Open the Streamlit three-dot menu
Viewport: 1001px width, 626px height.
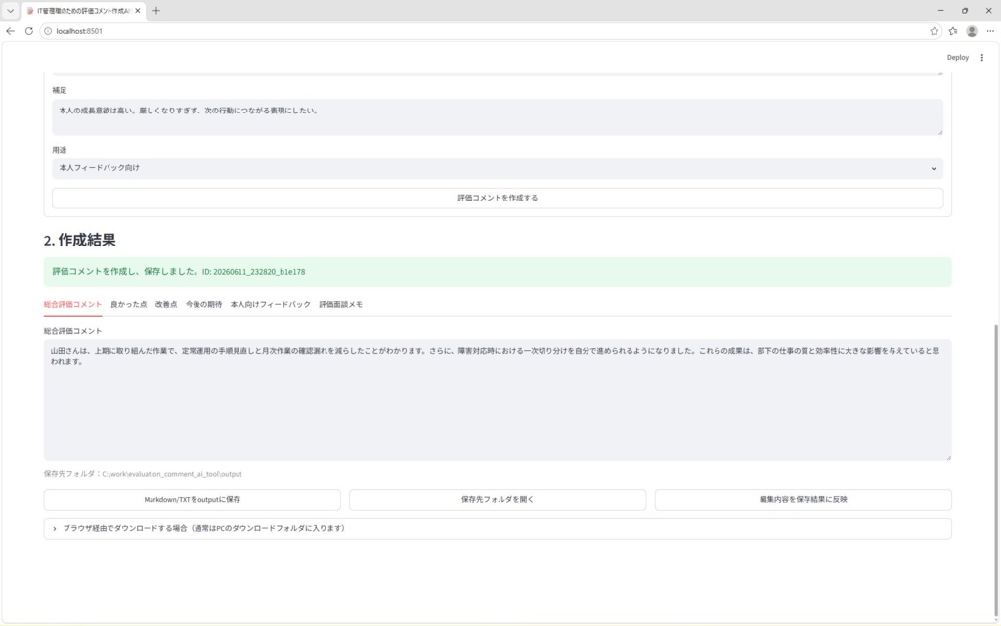click(x=981, y=58)
